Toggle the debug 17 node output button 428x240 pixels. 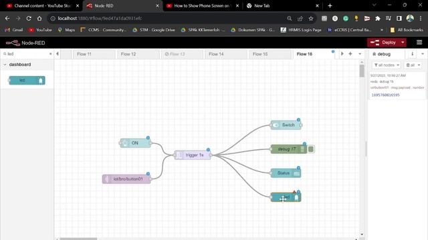coord(311,149)
